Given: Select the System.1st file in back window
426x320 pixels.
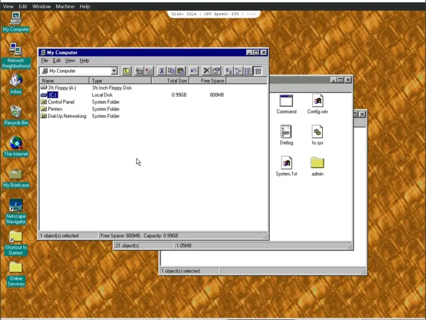Looking at the screenshot, I should [x=286, y=166].
